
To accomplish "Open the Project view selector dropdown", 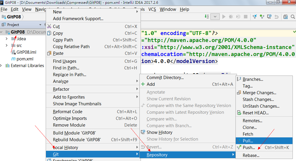I will [40, 25].
